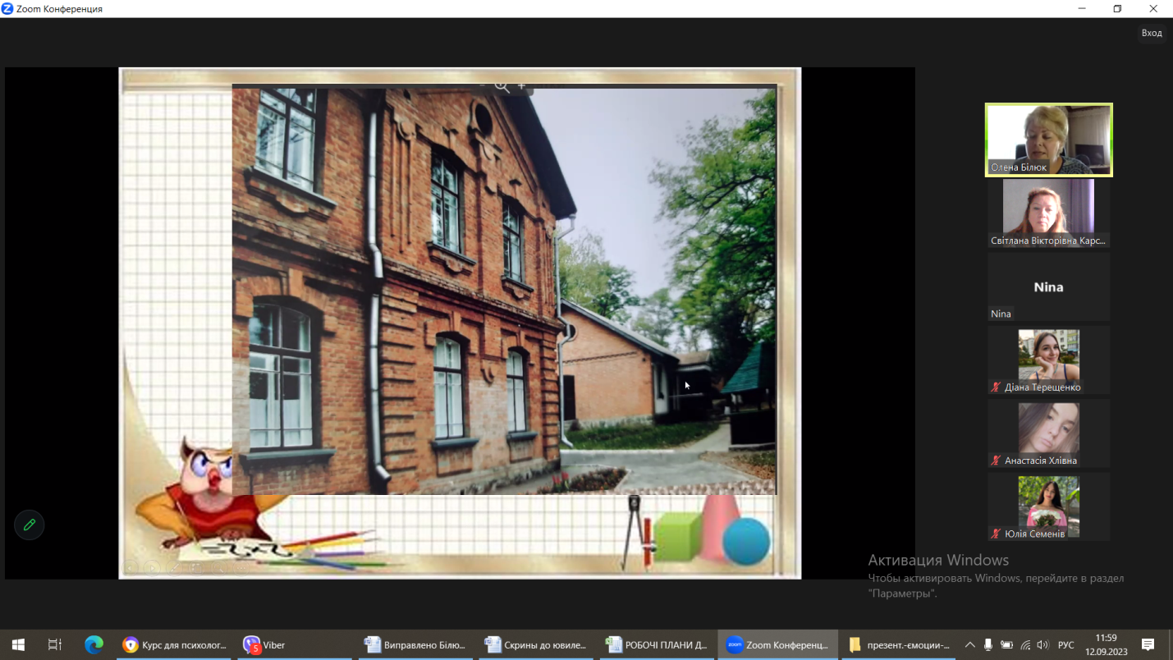Image resolution: width=1173 pixels, height=660 pixels.
Task: Open the РУС language input switcher
Action: [1065, 645]
